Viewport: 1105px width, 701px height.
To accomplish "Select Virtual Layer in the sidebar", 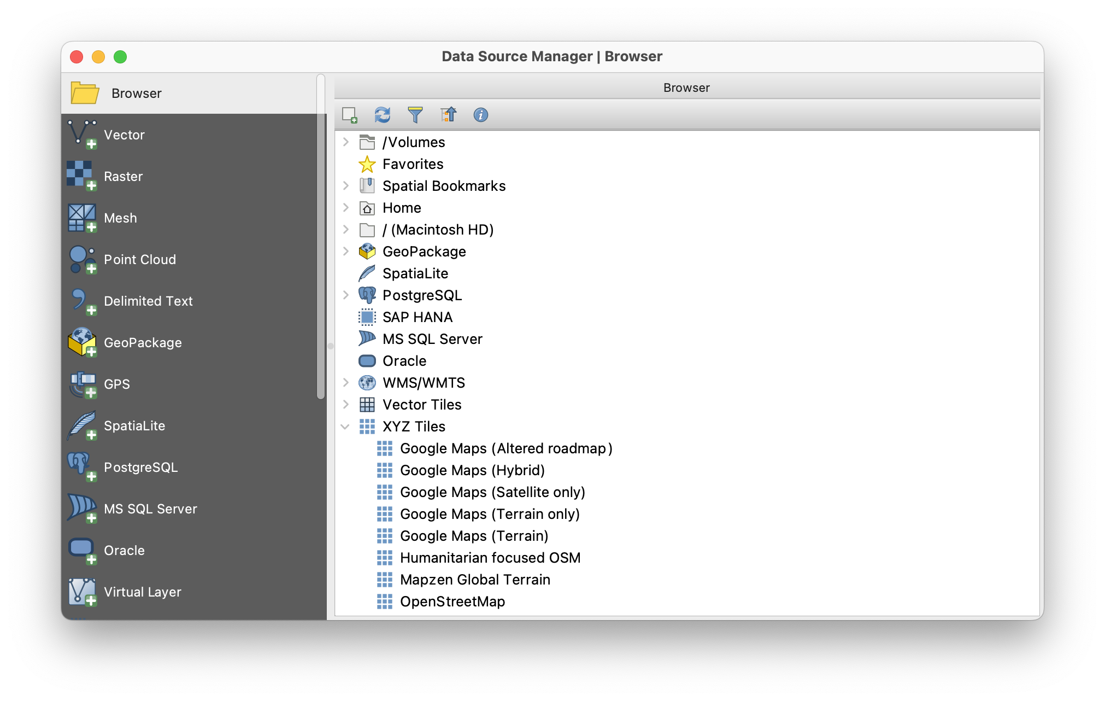I will click(x=142, y=592).
